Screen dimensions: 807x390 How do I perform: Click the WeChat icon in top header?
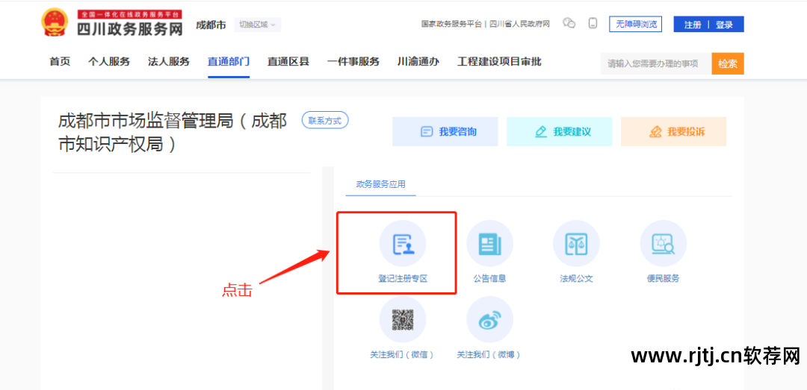coord(569,24)
